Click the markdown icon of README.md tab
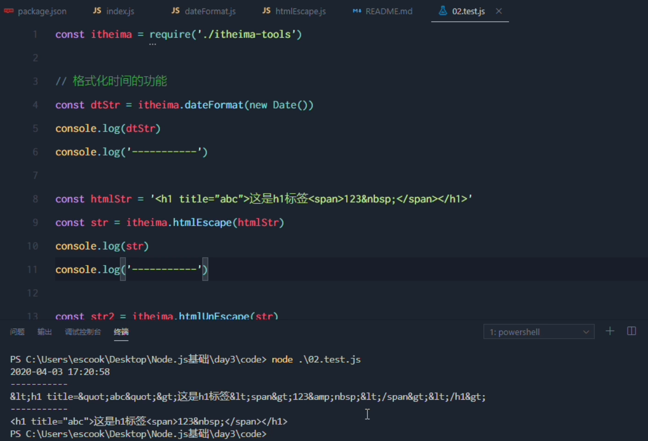 click(357, 11)
